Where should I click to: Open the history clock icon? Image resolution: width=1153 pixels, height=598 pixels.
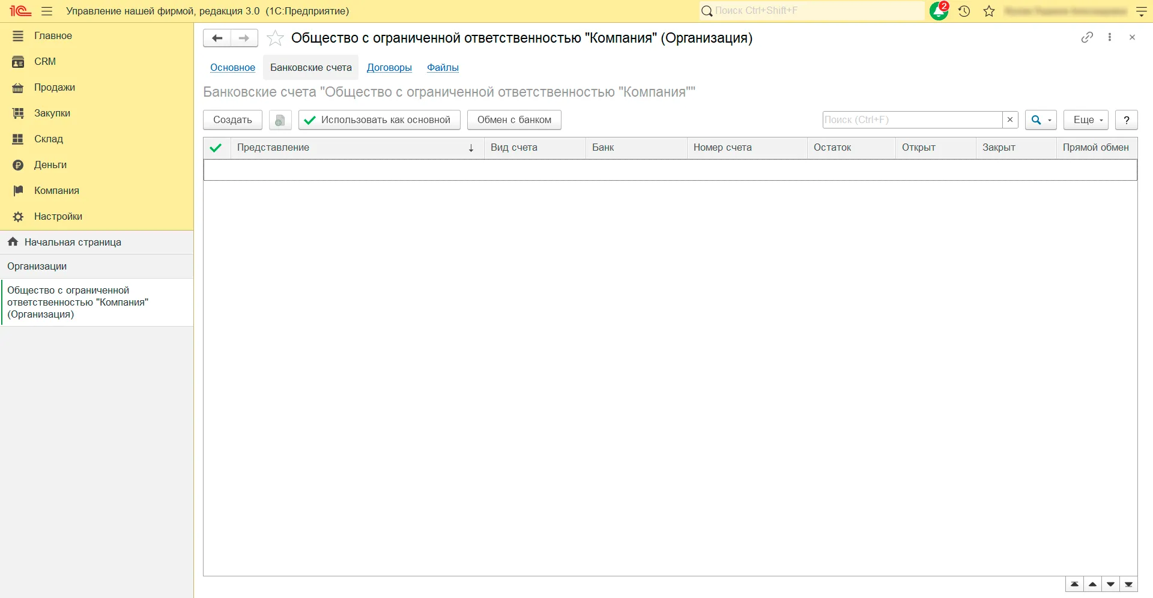964,11
